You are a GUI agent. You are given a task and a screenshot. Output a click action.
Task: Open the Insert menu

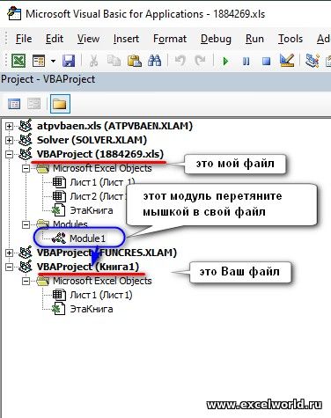click(x=126, y=39)
